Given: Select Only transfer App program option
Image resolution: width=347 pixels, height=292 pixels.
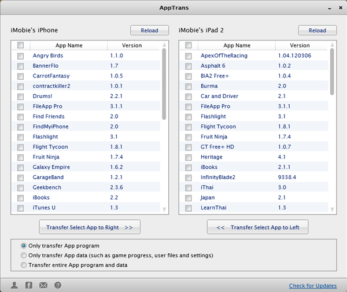Looking at the screenshot, I should tap(24, 246).
